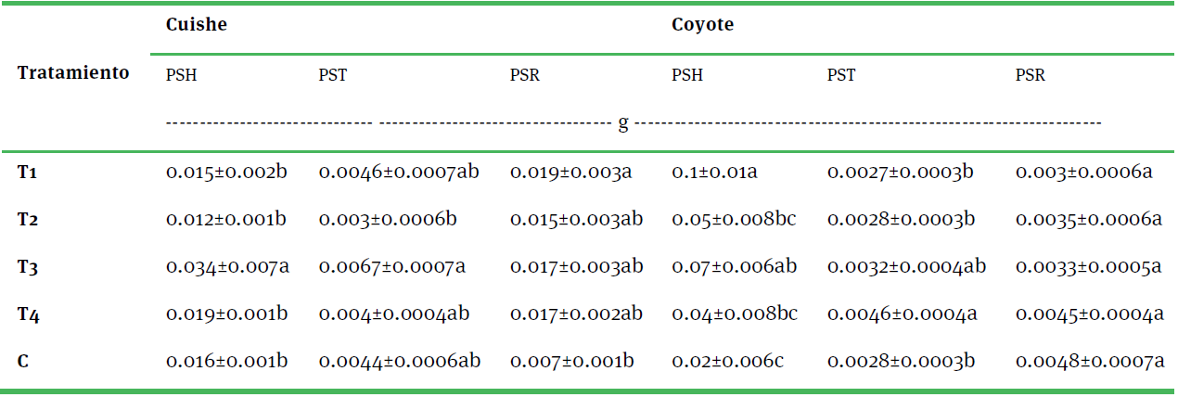1178x397 pixels.
Task: Select the T2 row label
Action: (x=29, y=221)
